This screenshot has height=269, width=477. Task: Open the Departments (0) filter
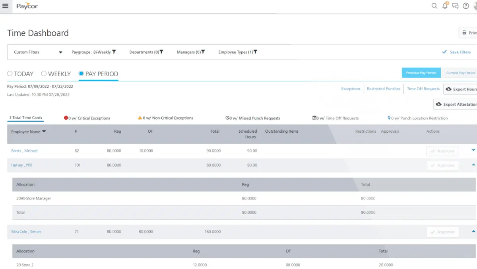pos(146,52)
